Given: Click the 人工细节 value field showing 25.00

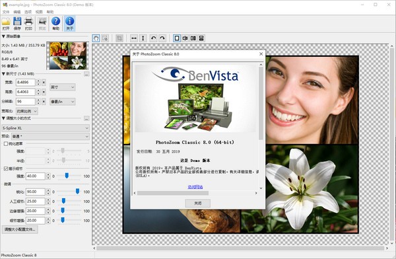Looking at the screenshot, I should (36, 202).
